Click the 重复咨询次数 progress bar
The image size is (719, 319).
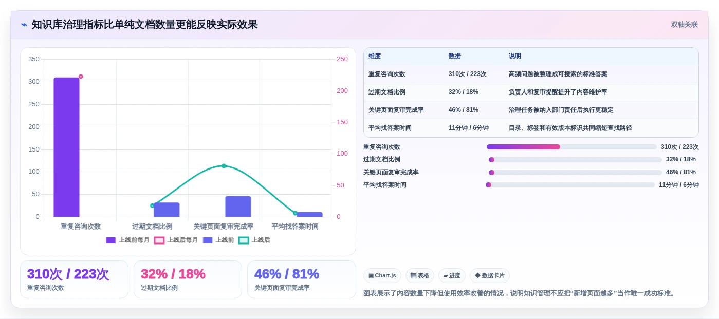[x=571, y=147]
